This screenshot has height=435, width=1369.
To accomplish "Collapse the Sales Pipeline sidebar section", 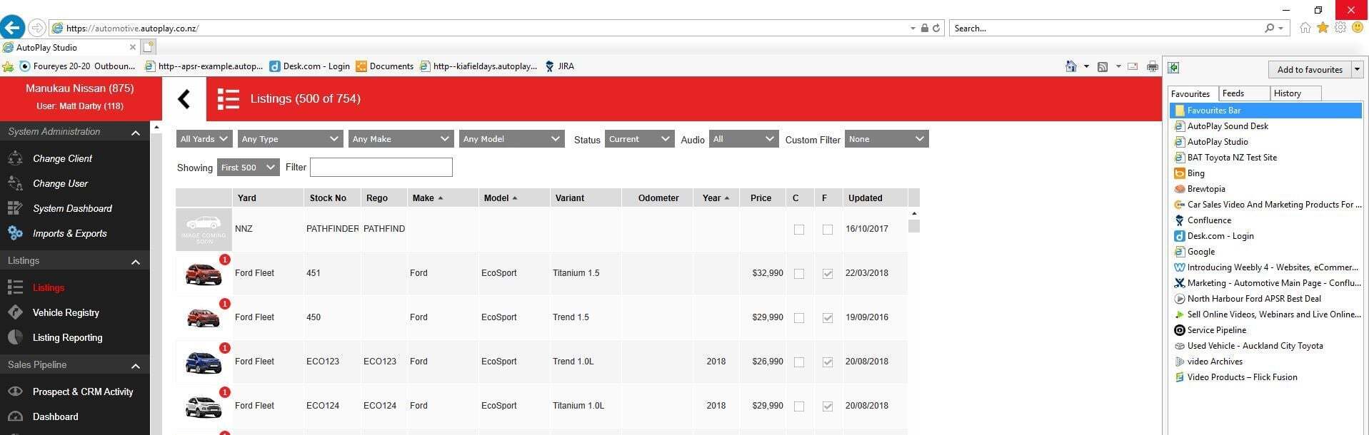I will pyautogui.click(x=136, y=366).
